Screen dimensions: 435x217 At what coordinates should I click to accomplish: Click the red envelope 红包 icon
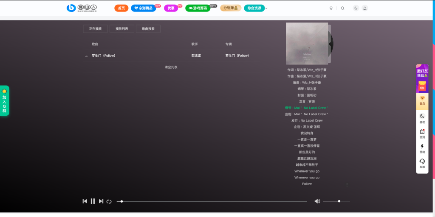422,86
